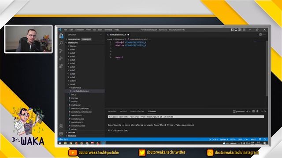This screenshot has height=158, width=282.
Task: Click the feedback icon in status bar
Action: [x=260, y=140]
